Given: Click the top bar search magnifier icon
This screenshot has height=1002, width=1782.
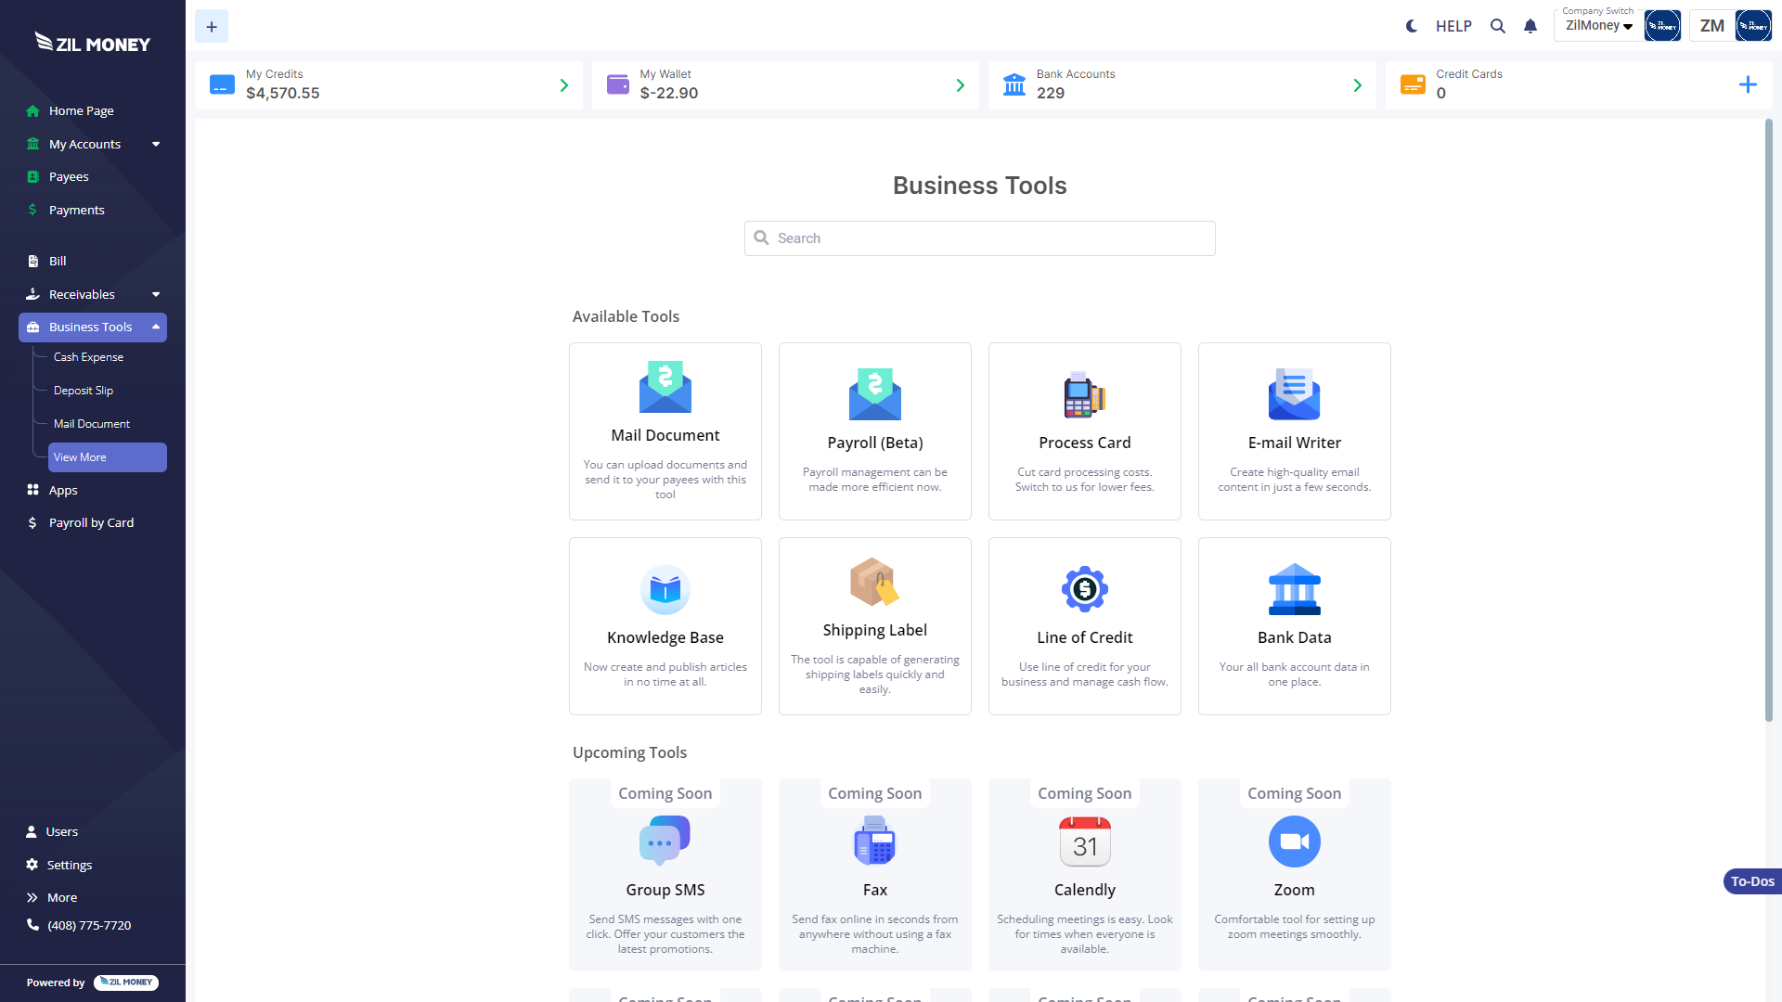Looking at the screenshot, I should coord(1498,26).
